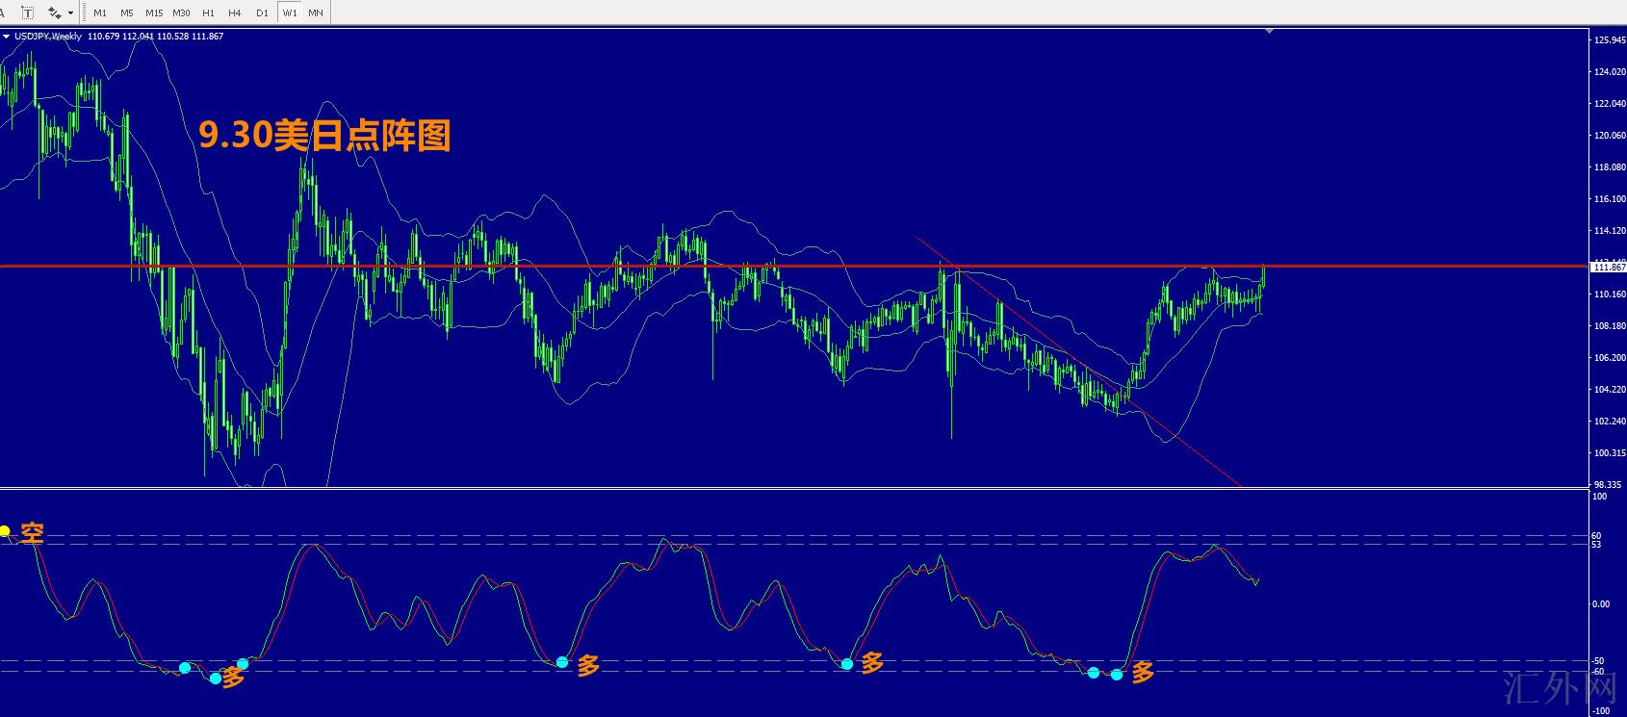Select the M30 timeframe button
The image size is (1627, 717).
tap(181, 13)
